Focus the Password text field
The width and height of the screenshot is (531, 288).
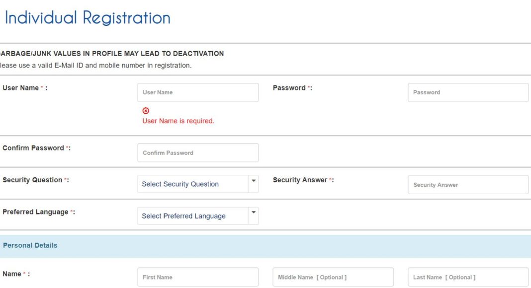[468, 92]
